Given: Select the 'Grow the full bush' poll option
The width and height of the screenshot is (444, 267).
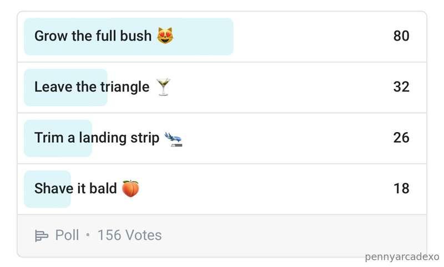Looking at the screenshot, I should point(222,37).
